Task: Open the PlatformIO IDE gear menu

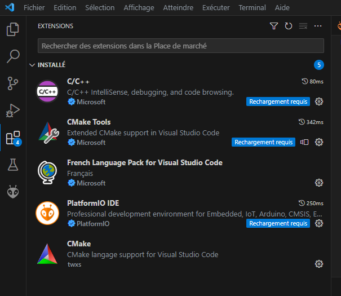Action: (x=319, y=223)
